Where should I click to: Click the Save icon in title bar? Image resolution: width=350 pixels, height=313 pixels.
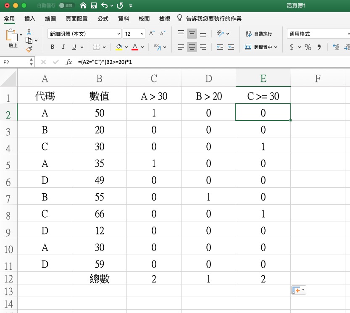click(x=94, y=6)
